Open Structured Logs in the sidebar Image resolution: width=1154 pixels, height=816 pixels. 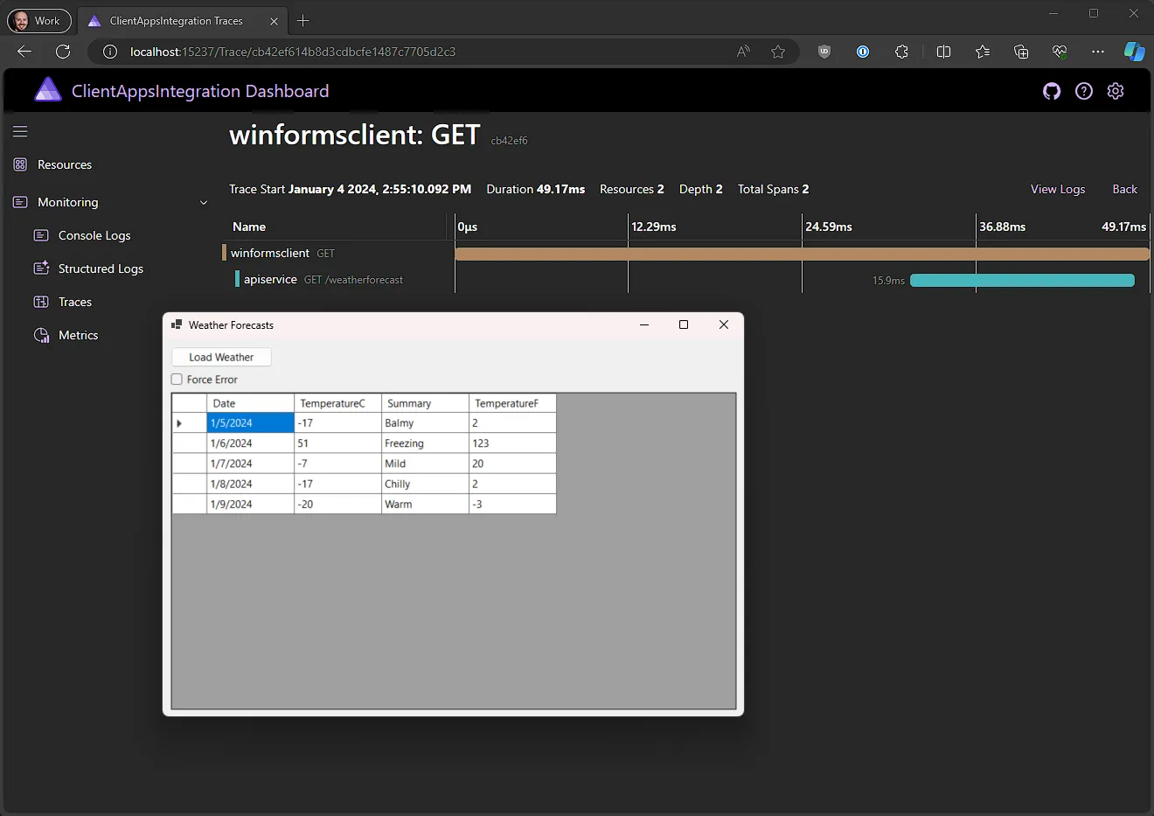[99, 269]
